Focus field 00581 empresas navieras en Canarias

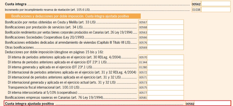tap(165, 98)
